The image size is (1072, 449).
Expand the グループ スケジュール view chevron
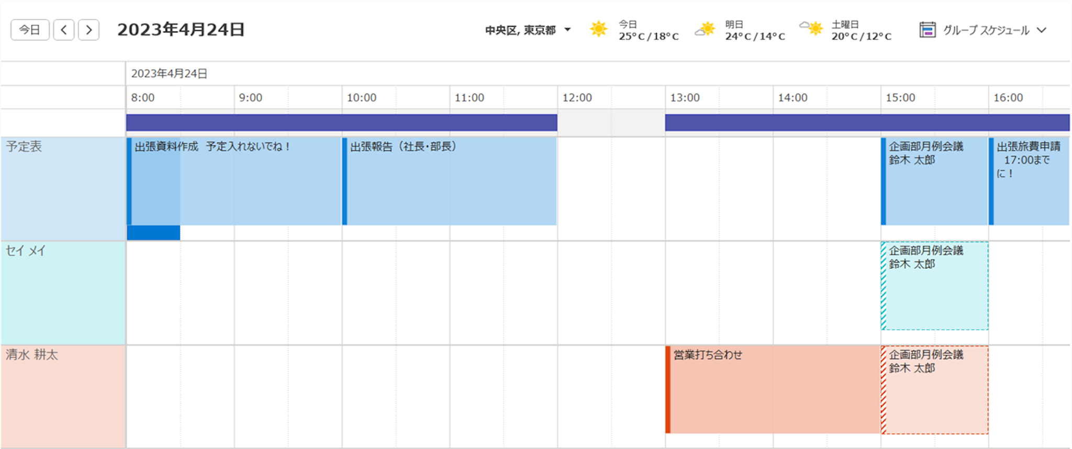point(1042,30)
